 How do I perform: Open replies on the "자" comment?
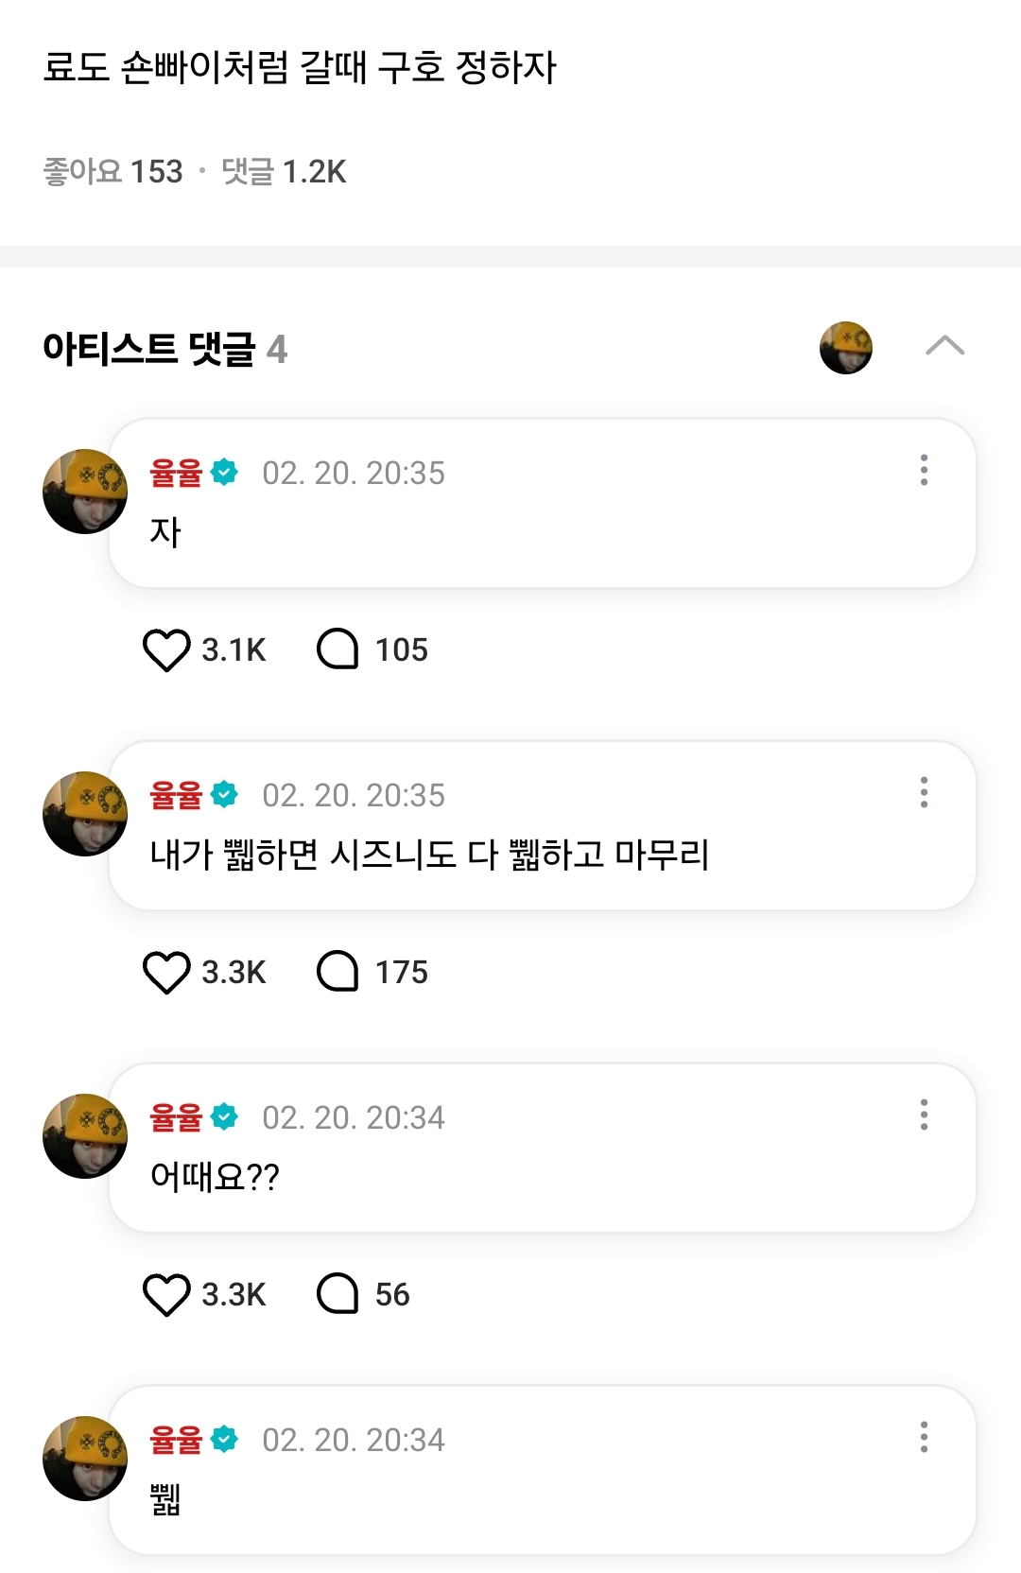[x=338, y=650]
